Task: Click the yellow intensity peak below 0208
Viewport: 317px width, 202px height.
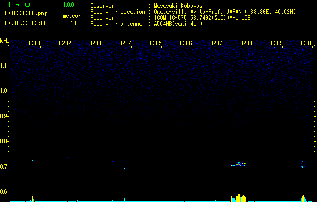Action: click(x=239, y=197)
